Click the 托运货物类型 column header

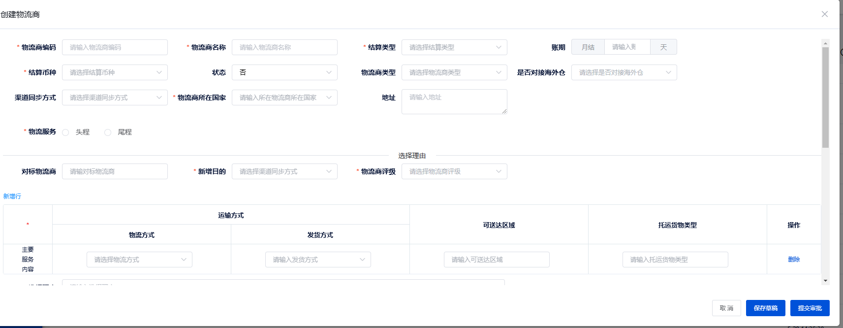(x=678, y=225)
